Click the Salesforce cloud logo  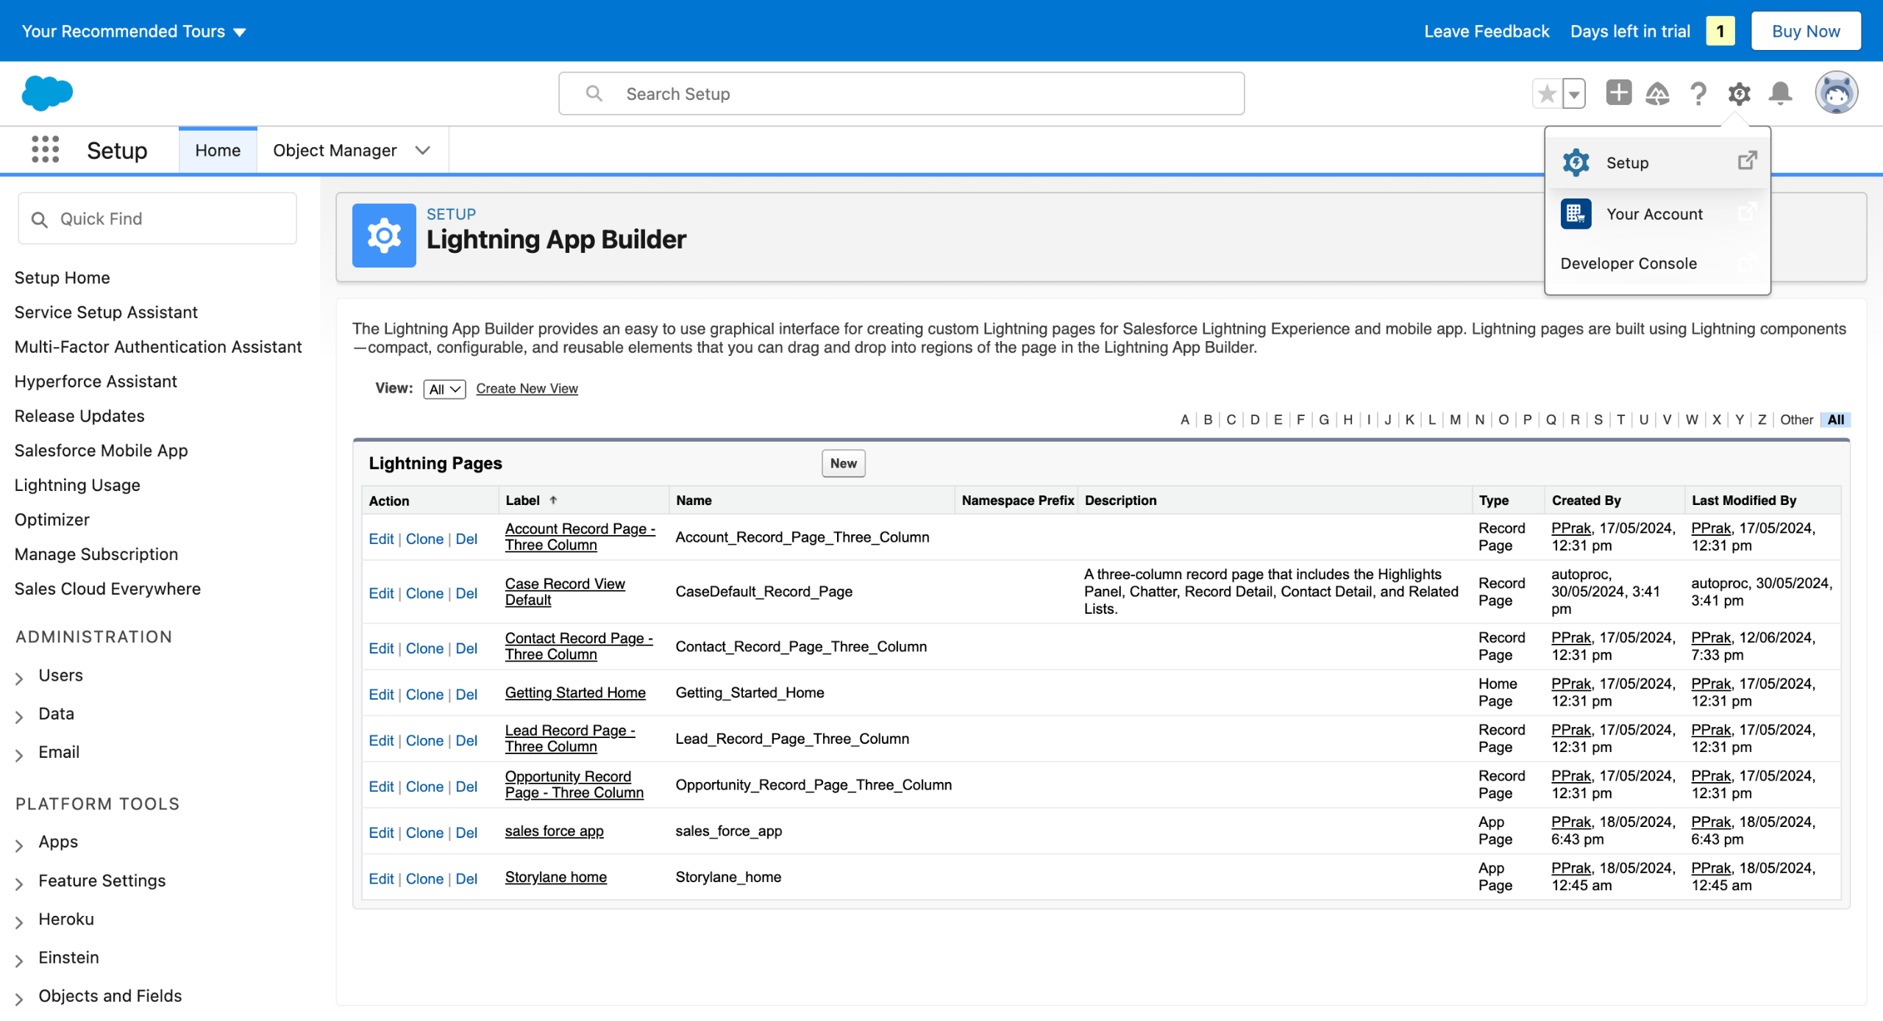tap(47, 93)
